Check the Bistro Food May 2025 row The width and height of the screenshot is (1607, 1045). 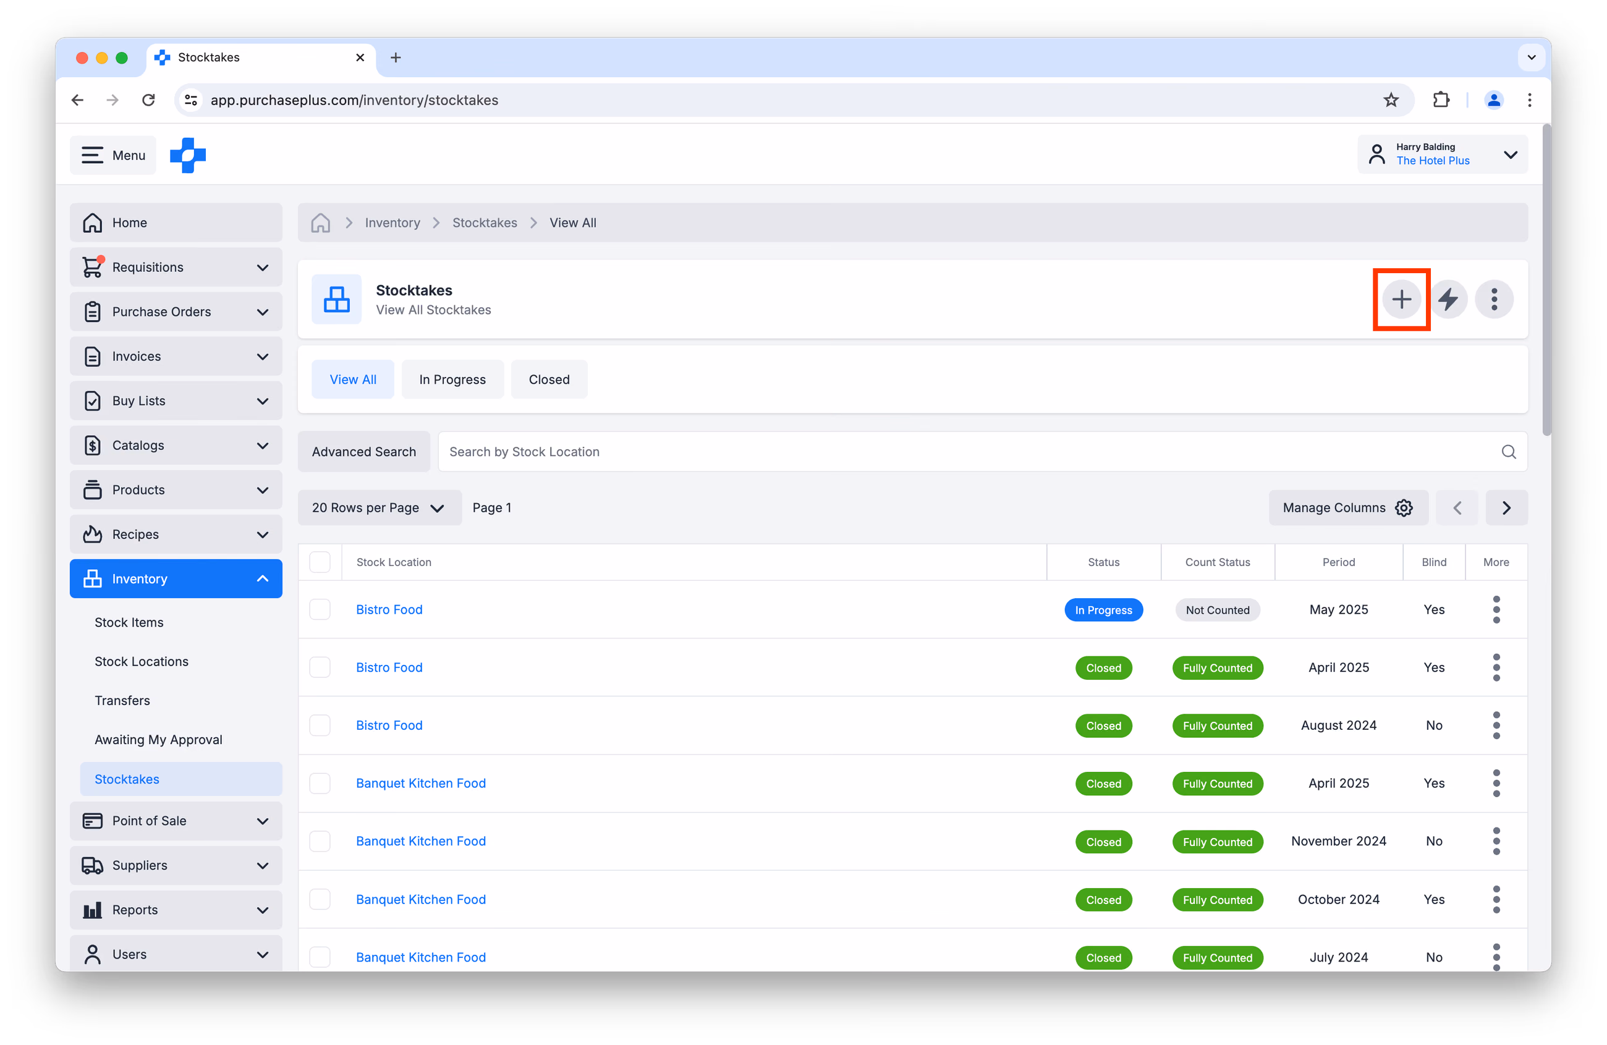pyautogui.click(x=320, y=609)
